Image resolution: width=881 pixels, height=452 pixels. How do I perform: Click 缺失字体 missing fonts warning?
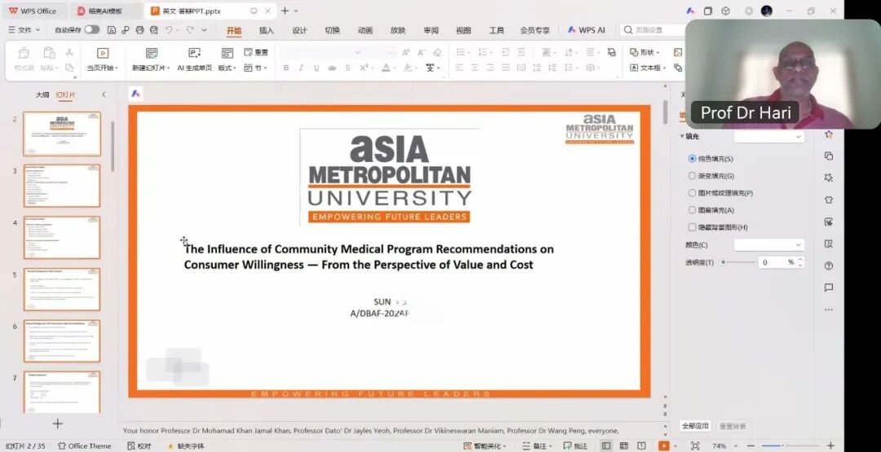pos(186,445)
